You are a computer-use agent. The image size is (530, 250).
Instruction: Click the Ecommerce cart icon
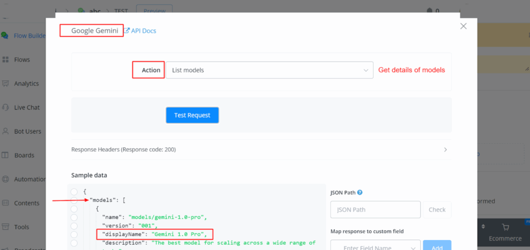click(x=506, y=227)
